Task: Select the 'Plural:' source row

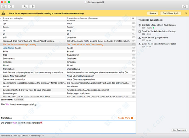Action: tap(68, 65)
